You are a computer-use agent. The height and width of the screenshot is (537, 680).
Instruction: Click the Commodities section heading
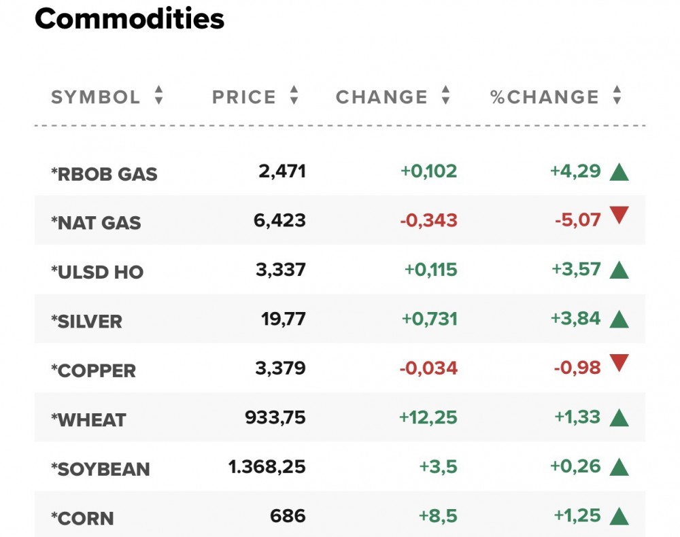pos(129,19)
